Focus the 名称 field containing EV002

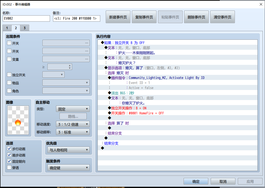[x=26, y=18]
